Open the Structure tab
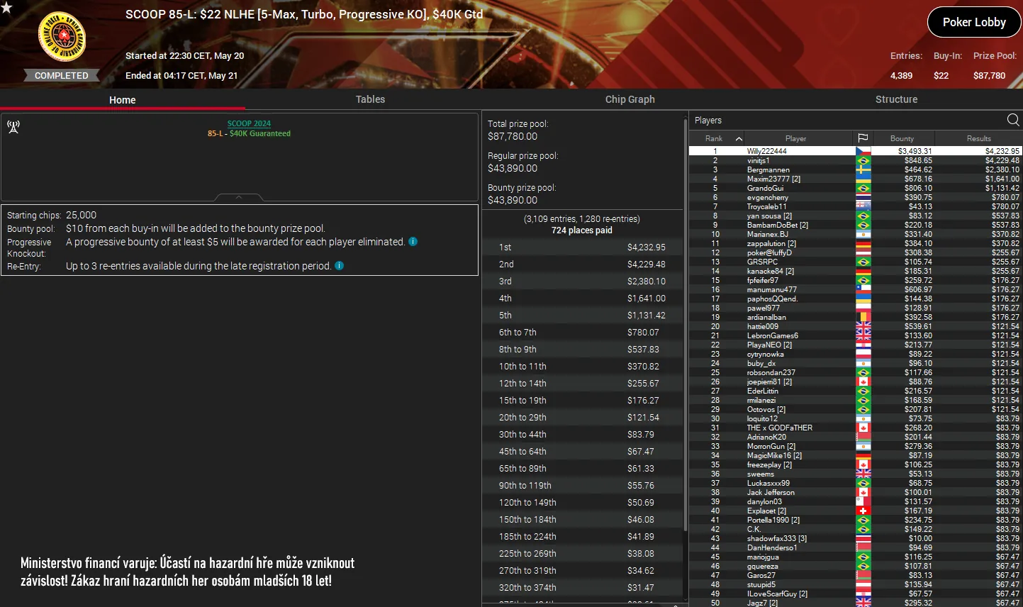This screenshot has width=1023, height=607. pos(896,99)
